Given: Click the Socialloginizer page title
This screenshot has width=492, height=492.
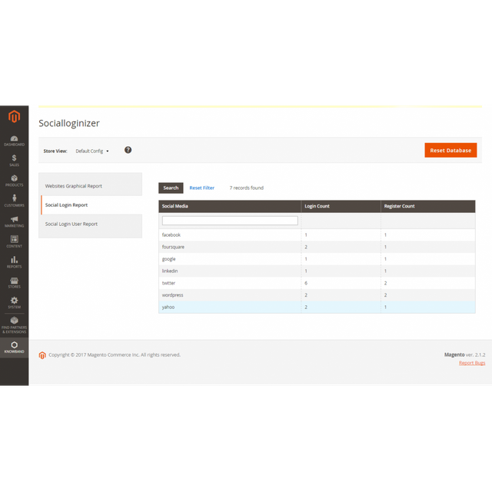Looking at the screenshot, I should 69,123.
